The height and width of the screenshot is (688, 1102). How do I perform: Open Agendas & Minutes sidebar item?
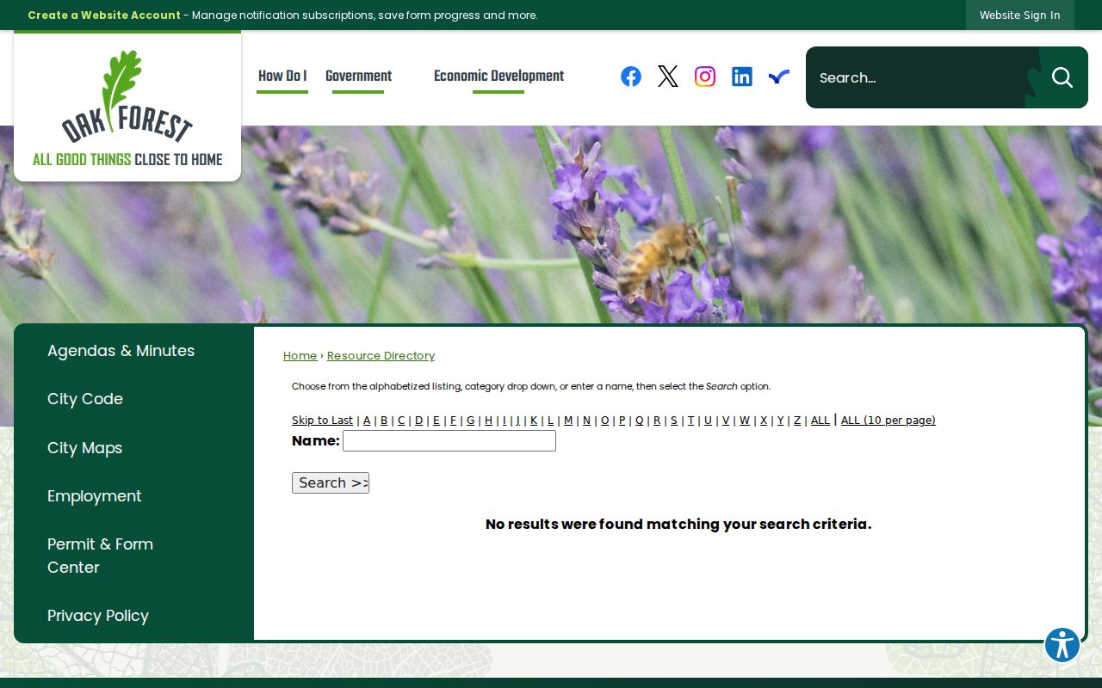(x=121, y=351)
